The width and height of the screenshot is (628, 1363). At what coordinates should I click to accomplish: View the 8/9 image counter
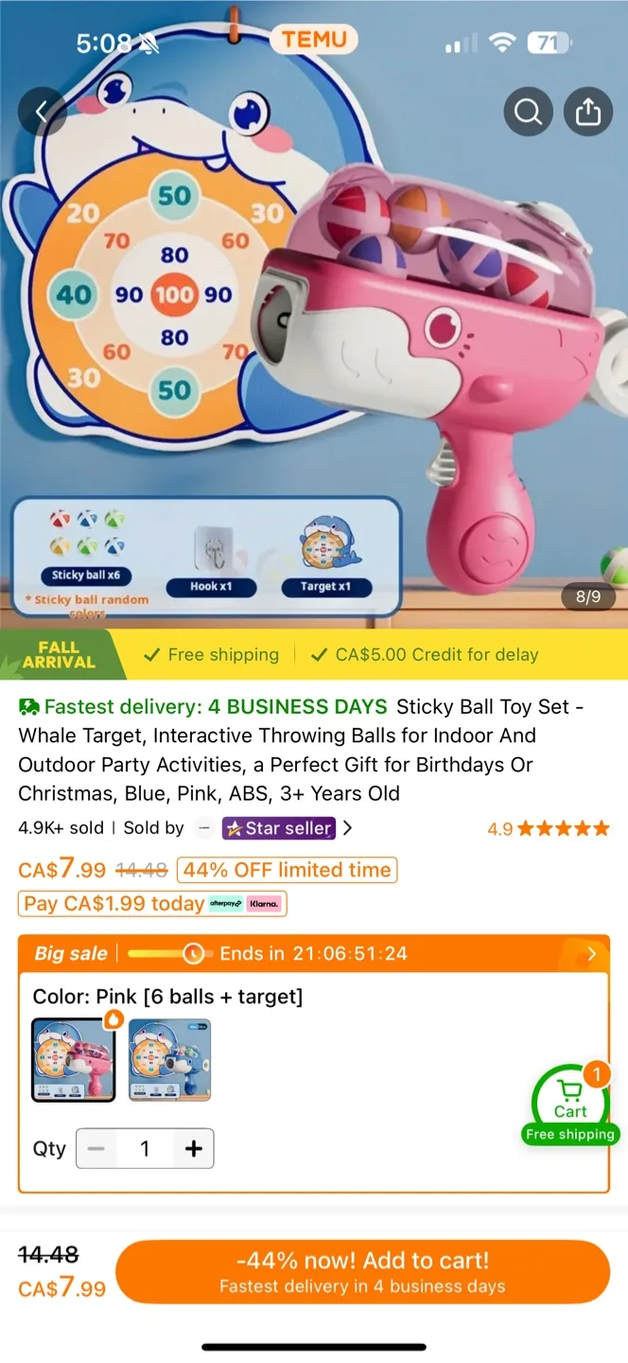click(x=588, y=597)
